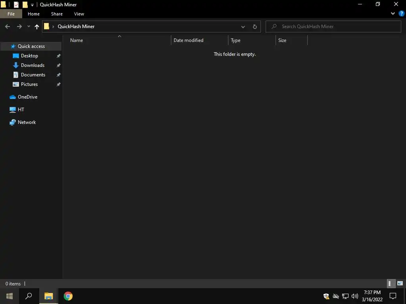The height and width of the screenshot is (304, 406).
Task: Open network settings tray icon
Action: point(345,296)
